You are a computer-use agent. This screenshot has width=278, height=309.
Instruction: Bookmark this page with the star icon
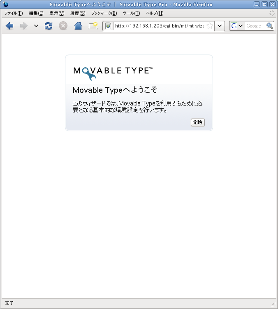(210, 26)
